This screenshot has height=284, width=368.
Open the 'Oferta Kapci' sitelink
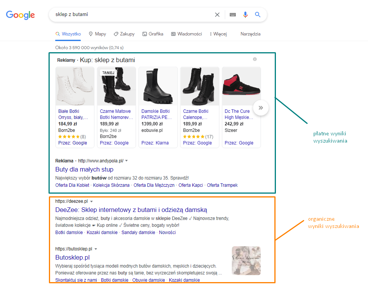[191, 185]
